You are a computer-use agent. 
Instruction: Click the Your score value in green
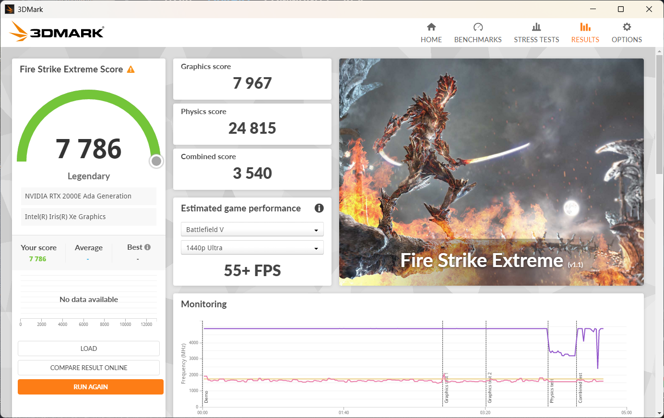coord(37,259)
